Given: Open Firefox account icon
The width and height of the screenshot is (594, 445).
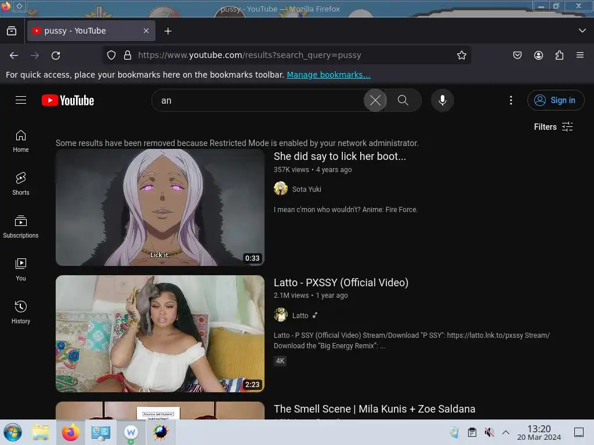Looking at the screenshot, I should [538, 55].
